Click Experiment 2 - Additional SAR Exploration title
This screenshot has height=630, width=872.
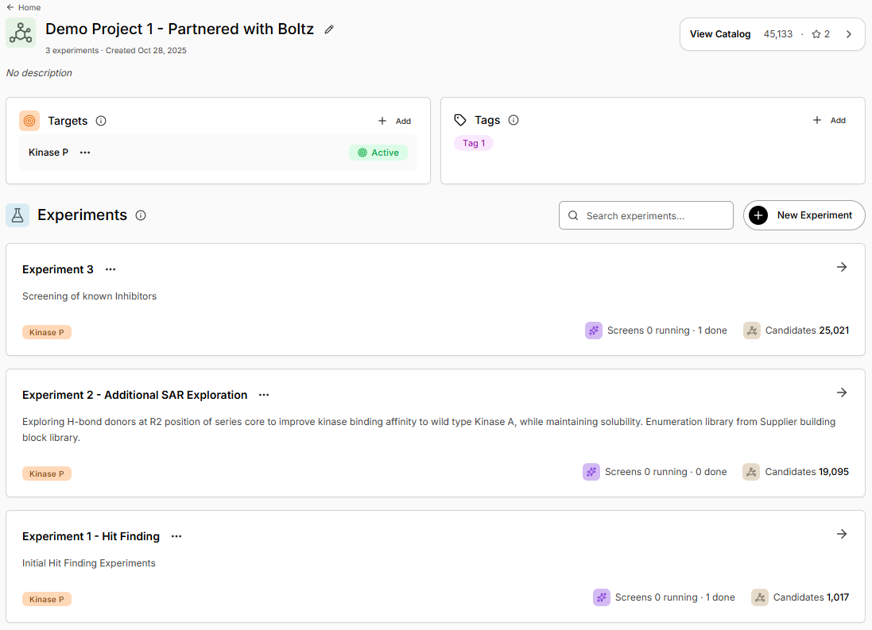coord(134,395)
